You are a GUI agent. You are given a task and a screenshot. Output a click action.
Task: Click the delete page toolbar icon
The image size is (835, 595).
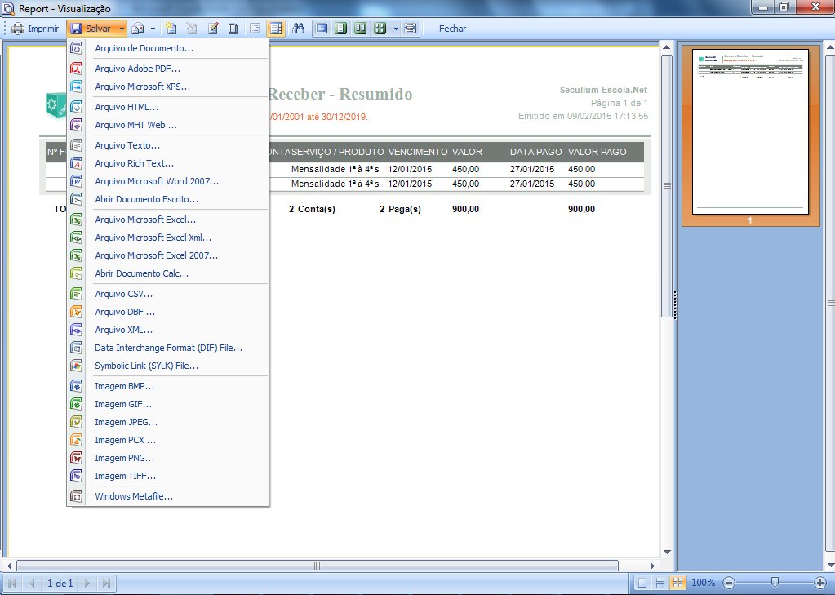[x=191, y=29]
